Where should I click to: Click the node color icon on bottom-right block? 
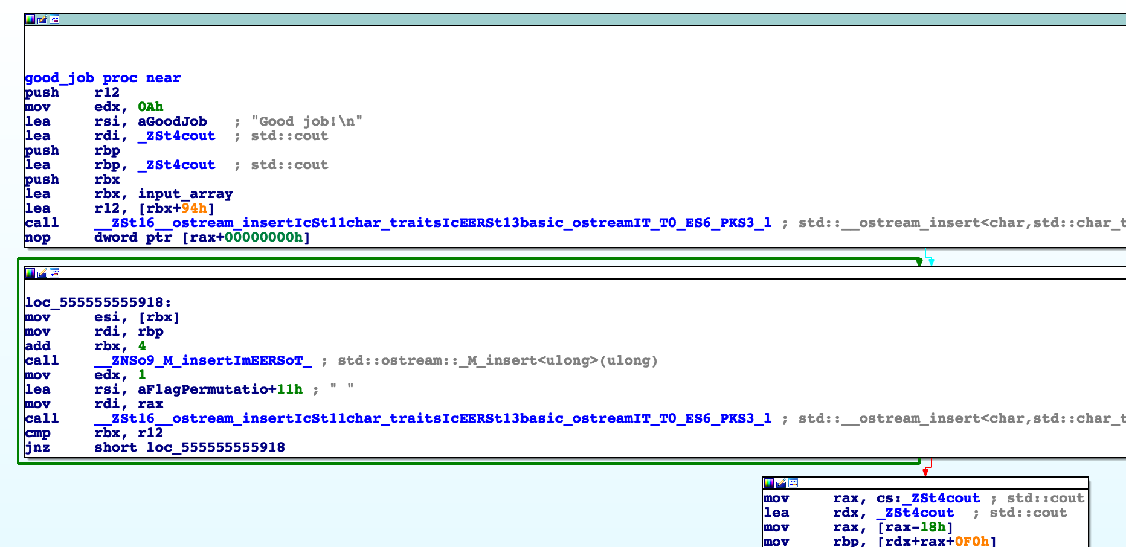768,483
